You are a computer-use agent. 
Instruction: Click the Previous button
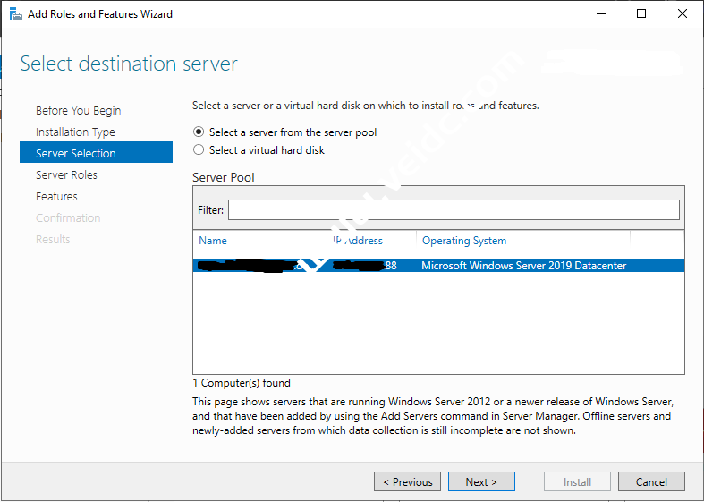(x=407, y=482)
